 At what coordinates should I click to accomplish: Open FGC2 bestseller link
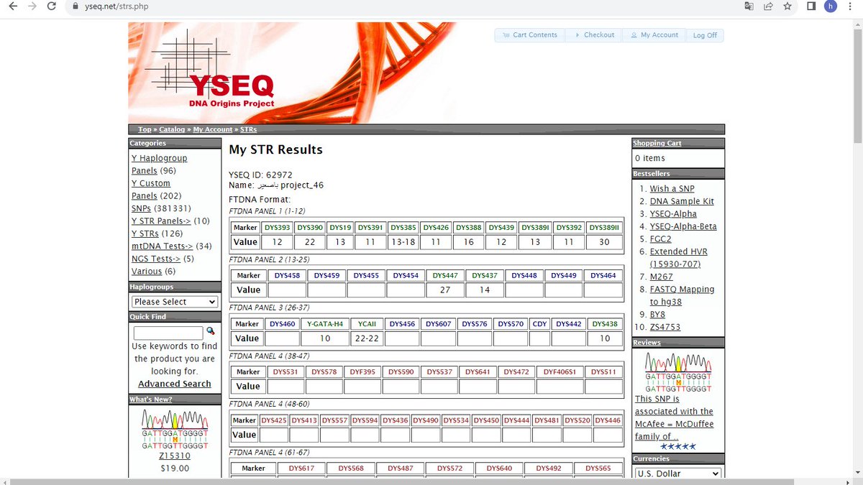[x=660, y=239]
